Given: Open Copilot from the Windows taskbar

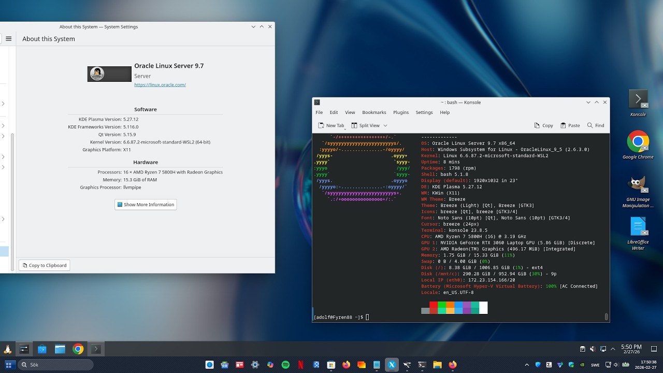Looking at the screenshot, I should point(270,365).
